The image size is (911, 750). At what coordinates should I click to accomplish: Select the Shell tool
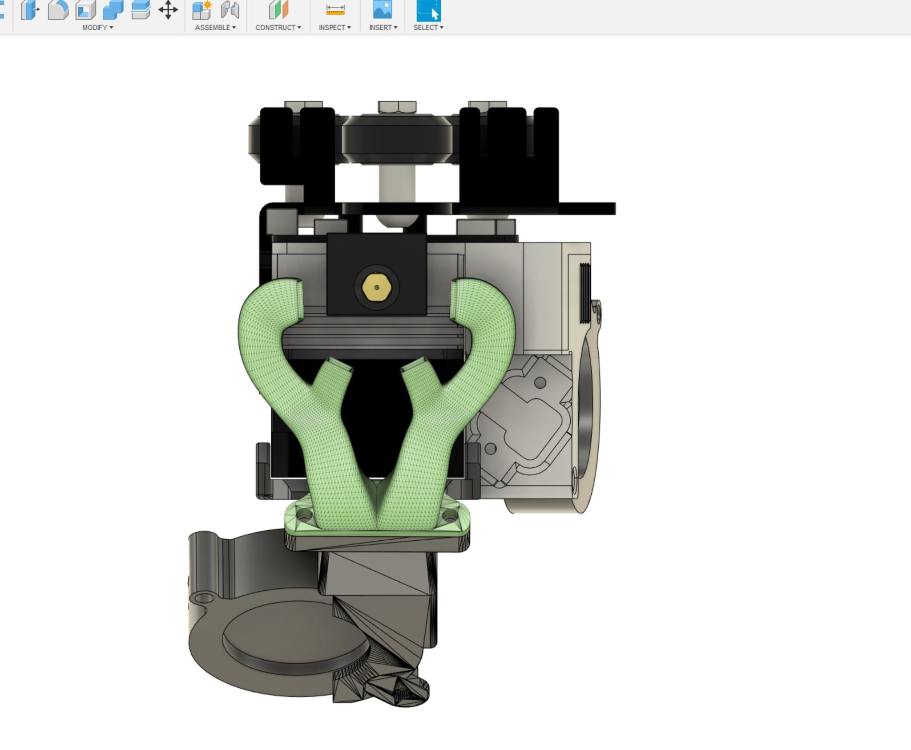click(85, 10)
